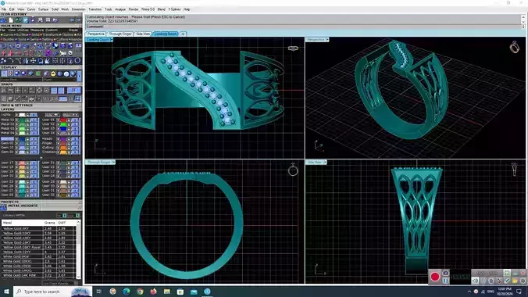Image resolution: width=528 pixels, height=297 pixels.
Task: Open Chrome from the taskbar
Action: pyautogui.click(x=140, y=292)
